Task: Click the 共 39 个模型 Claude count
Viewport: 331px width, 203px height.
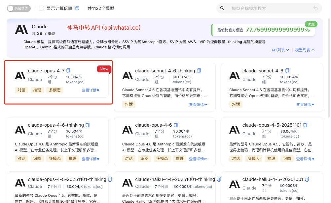Action: click(x=43, y=34)
